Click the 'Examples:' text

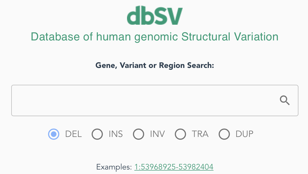click(x=114, y=167)
